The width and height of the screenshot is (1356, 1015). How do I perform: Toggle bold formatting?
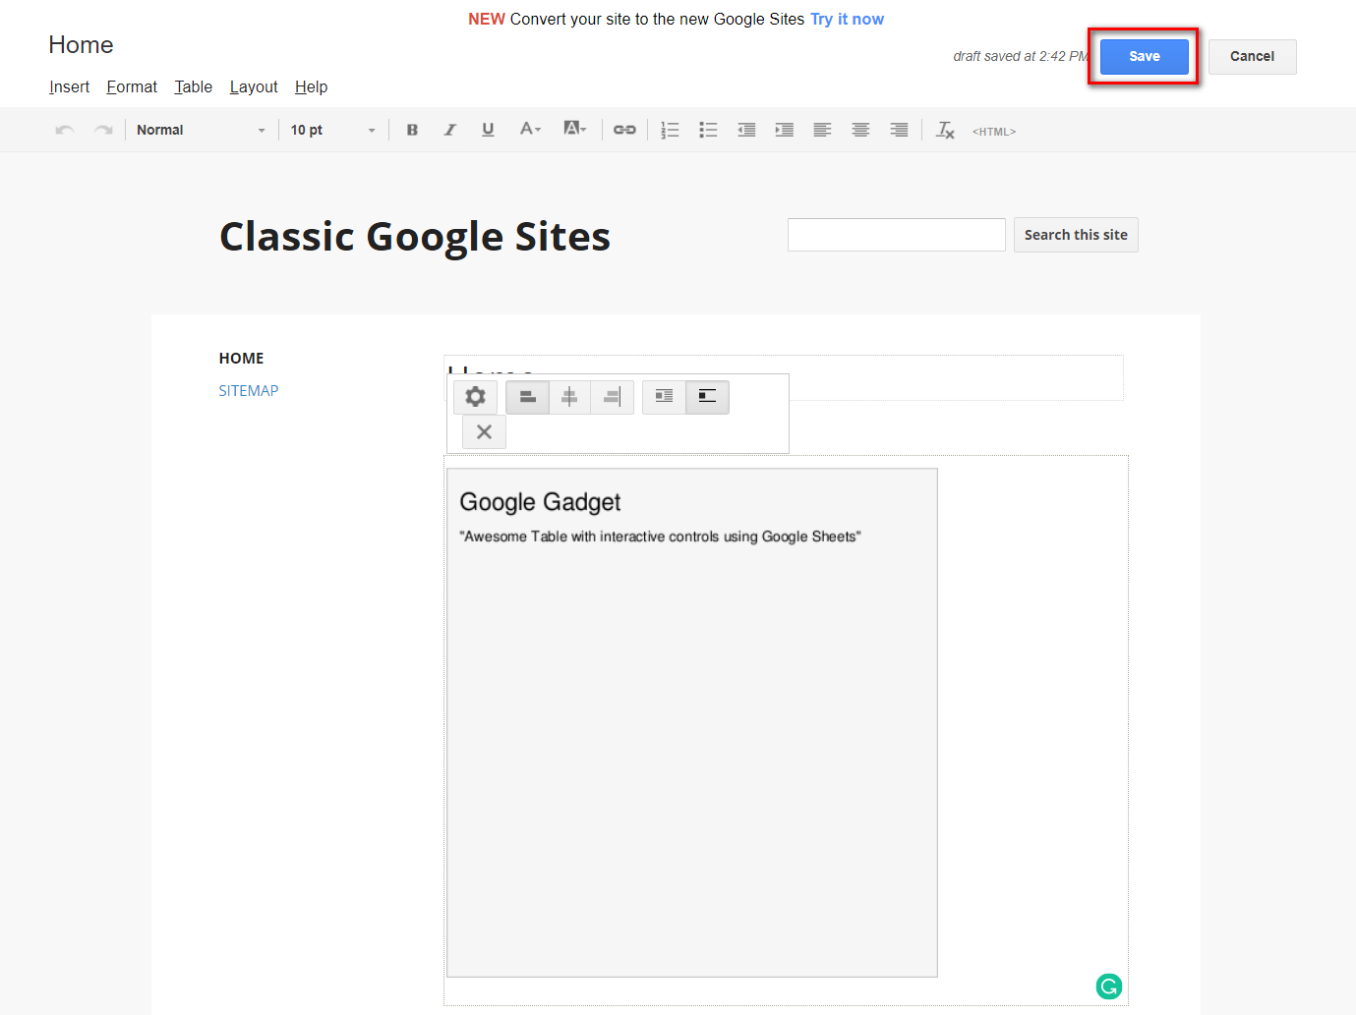pos(412,130)
